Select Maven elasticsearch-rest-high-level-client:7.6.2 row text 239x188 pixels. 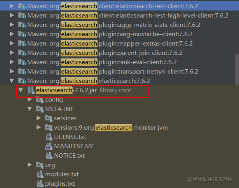pyautogui.click(x=128, y=16)
